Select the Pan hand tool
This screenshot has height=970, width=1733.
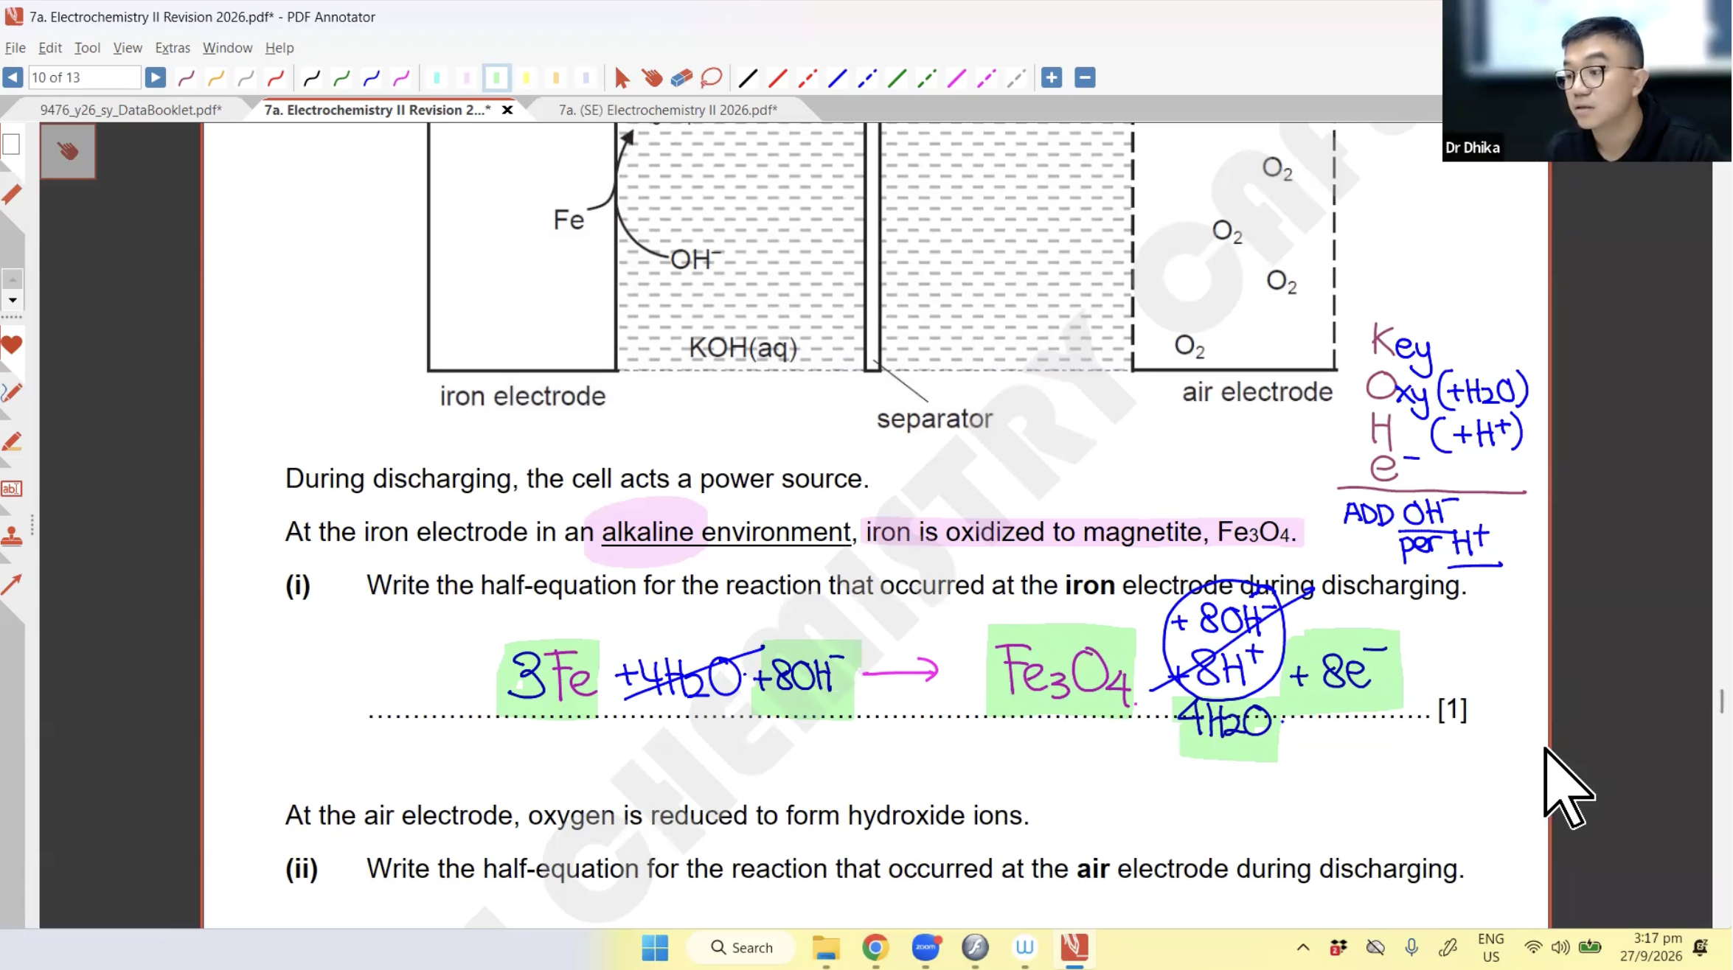(652, 77)
